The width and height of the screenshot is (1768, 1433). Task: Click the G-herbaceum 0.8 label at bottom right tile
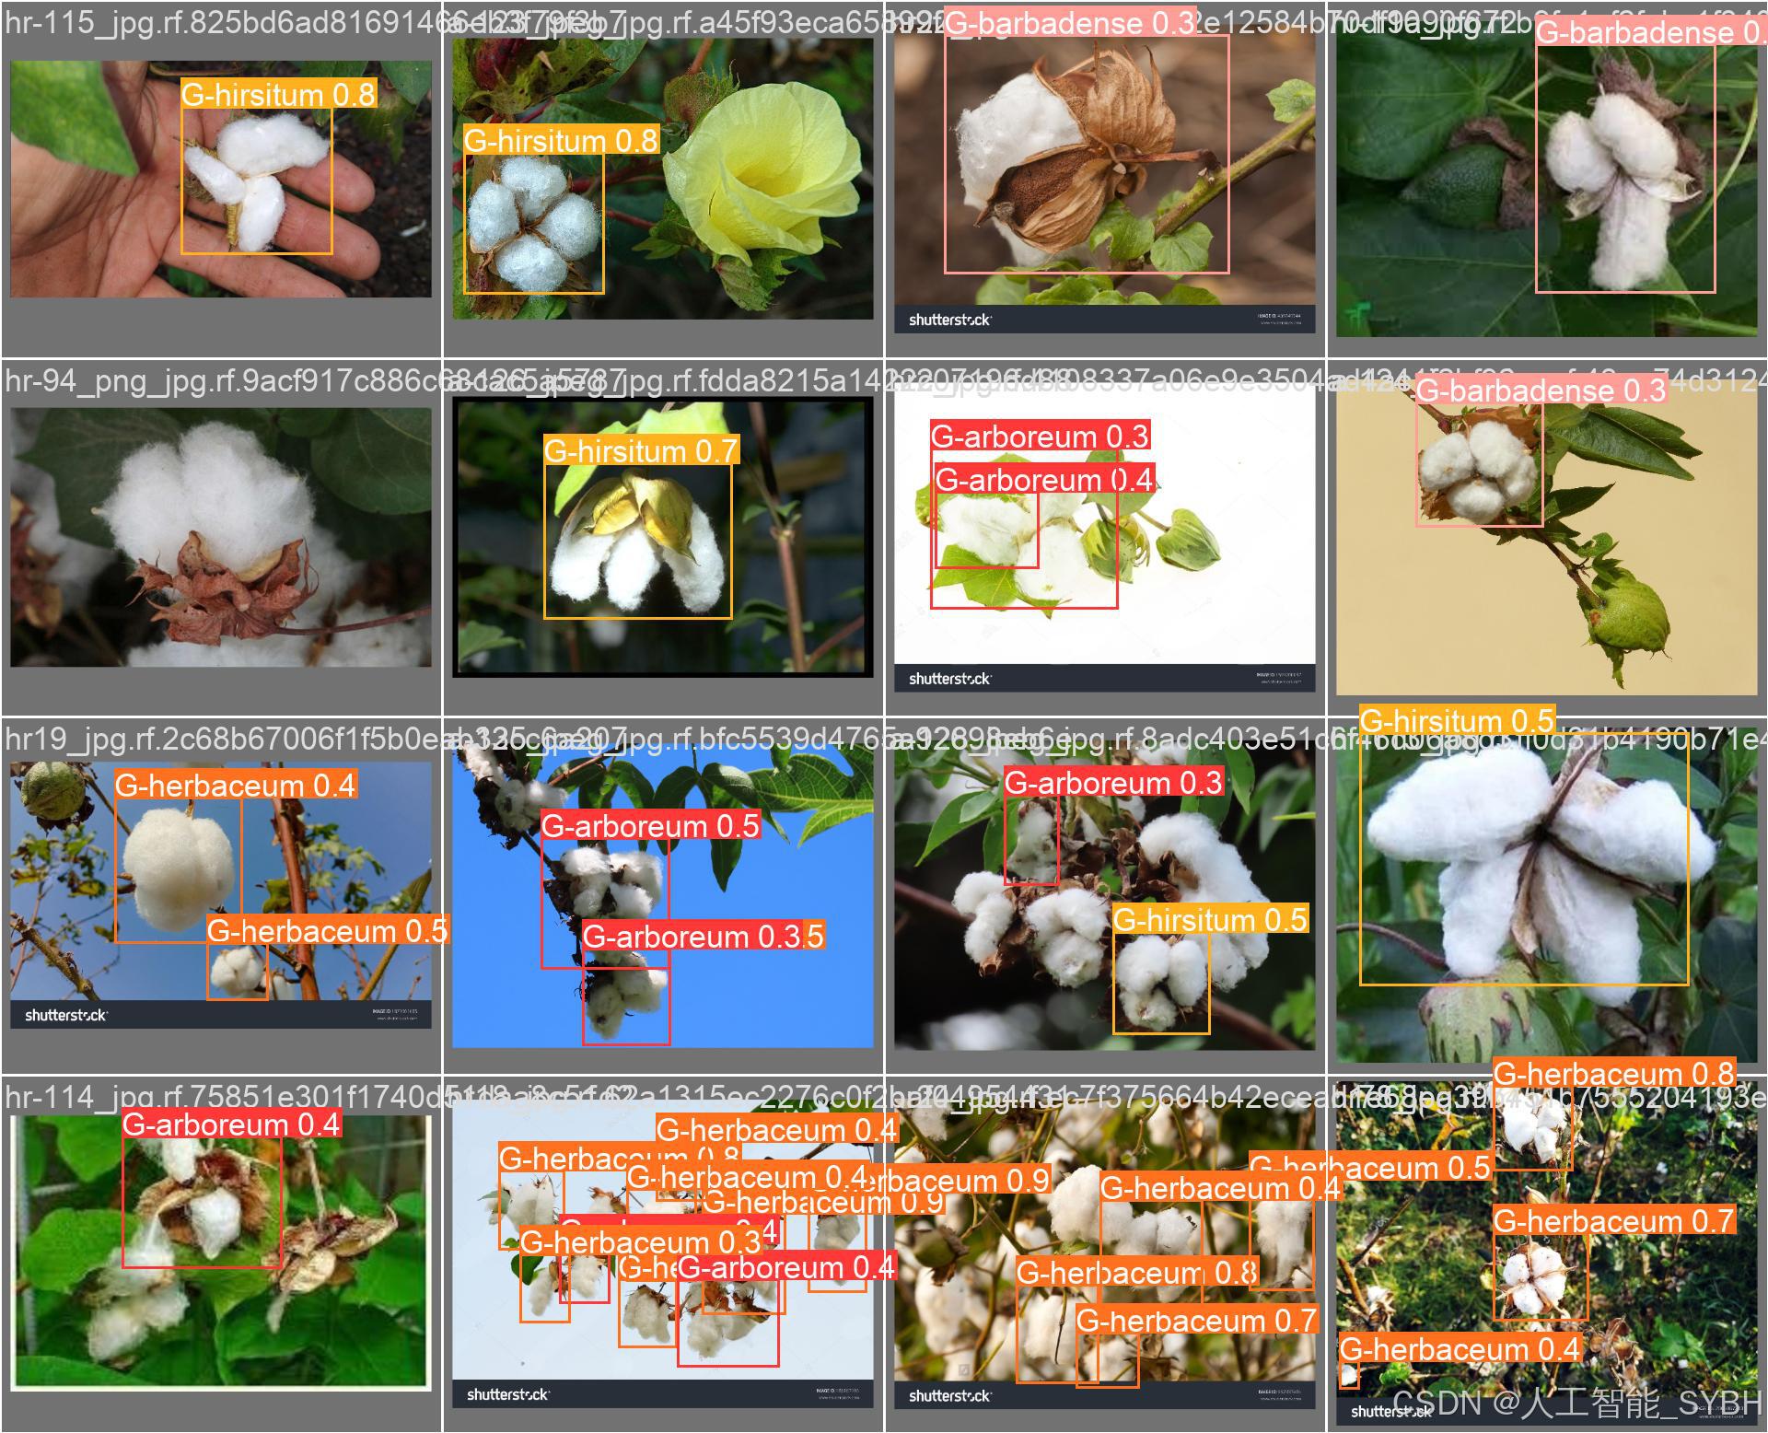coord(1613,1074)
